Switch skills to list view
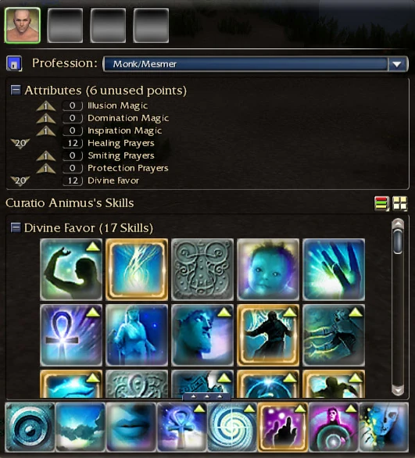Image resolution: width=415 pixels, height=458 pixels. point(381,203)
